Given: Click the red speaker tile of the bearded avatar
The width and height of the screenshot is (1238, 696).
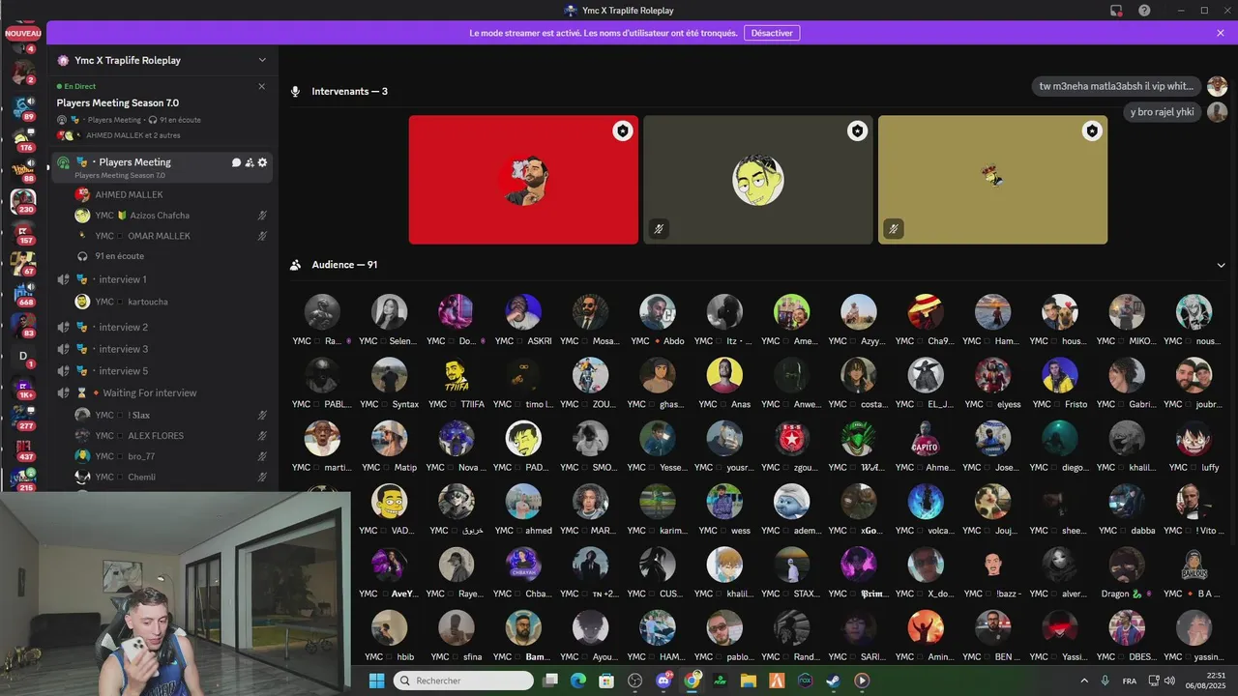Looking at the screenshot, I should pos(523,180).
